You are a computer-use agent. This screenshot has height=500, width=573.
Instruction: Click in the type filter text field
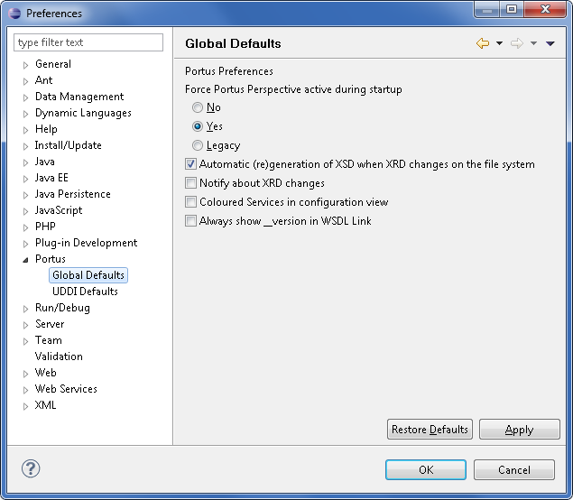click(x=88, y=42)
